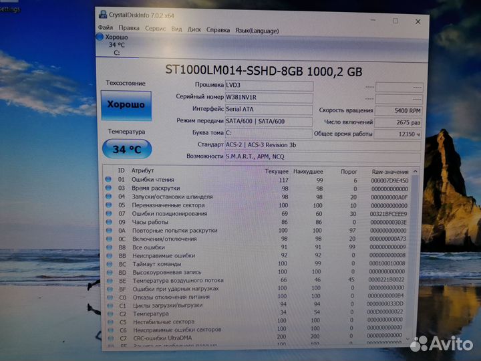This screenshot has height=361, width=481.
Task: Click the Интерфейс field Serial ATA
Action: click(269, 109)
